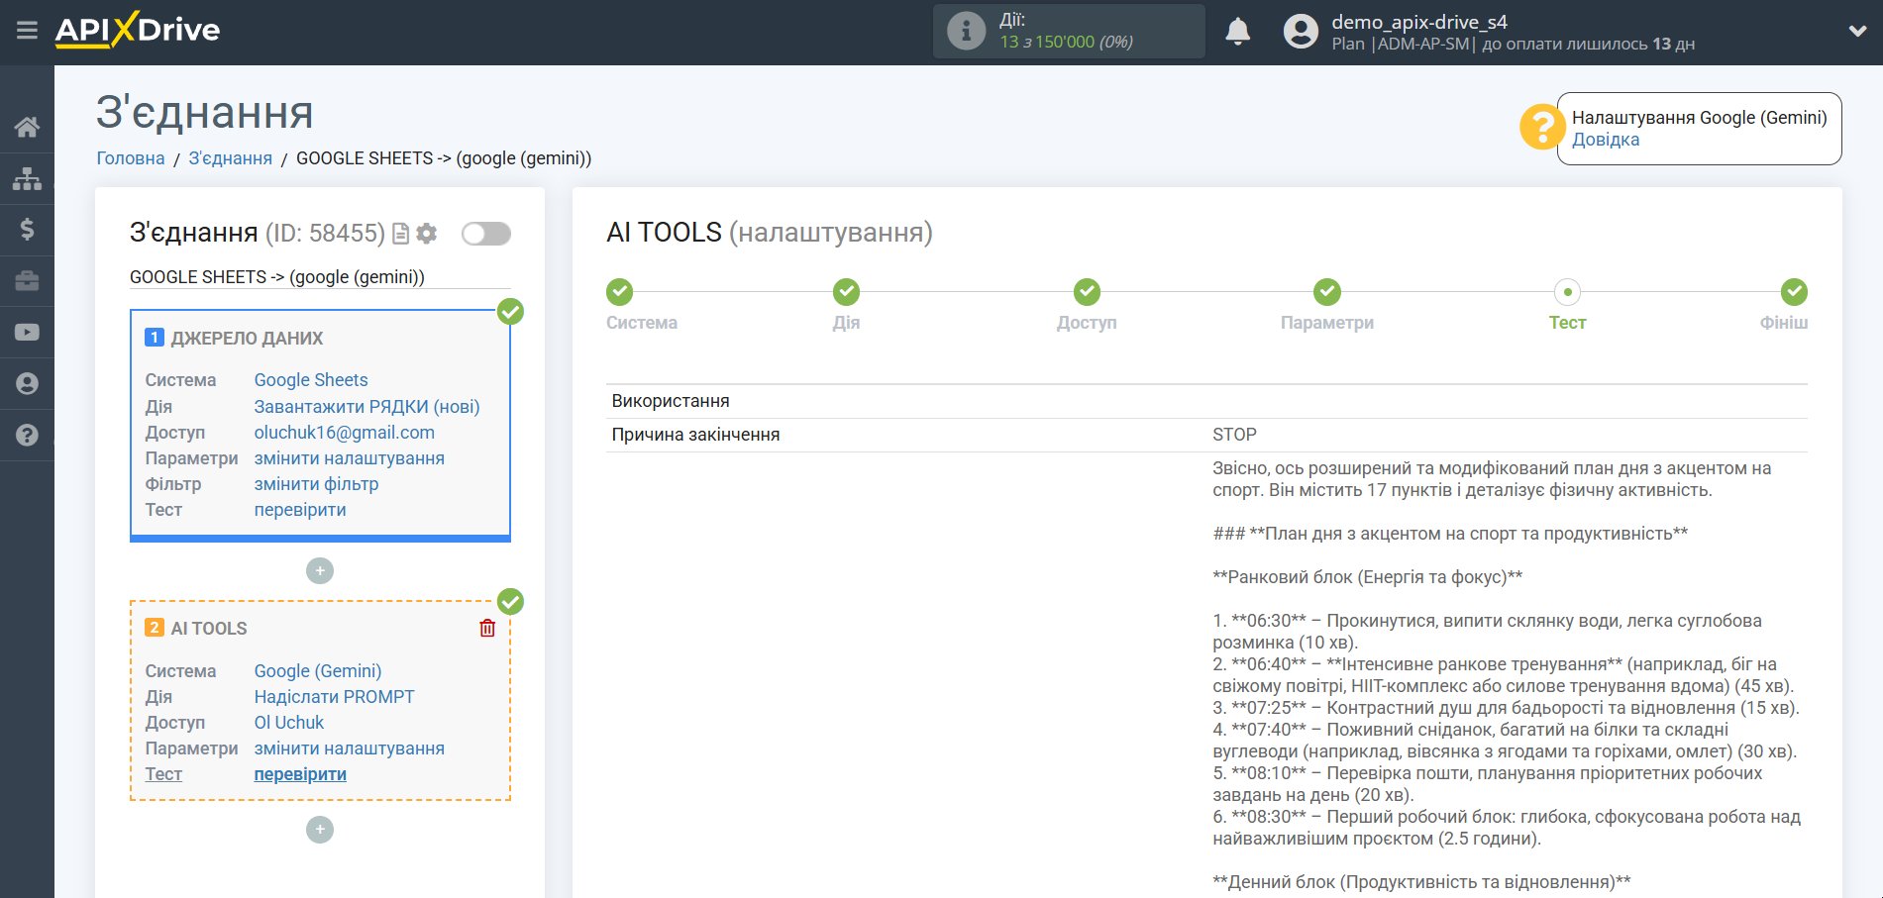1883x898 pixels.
Task: Click the Причина закінчення row label
Action: coord(695,435)
